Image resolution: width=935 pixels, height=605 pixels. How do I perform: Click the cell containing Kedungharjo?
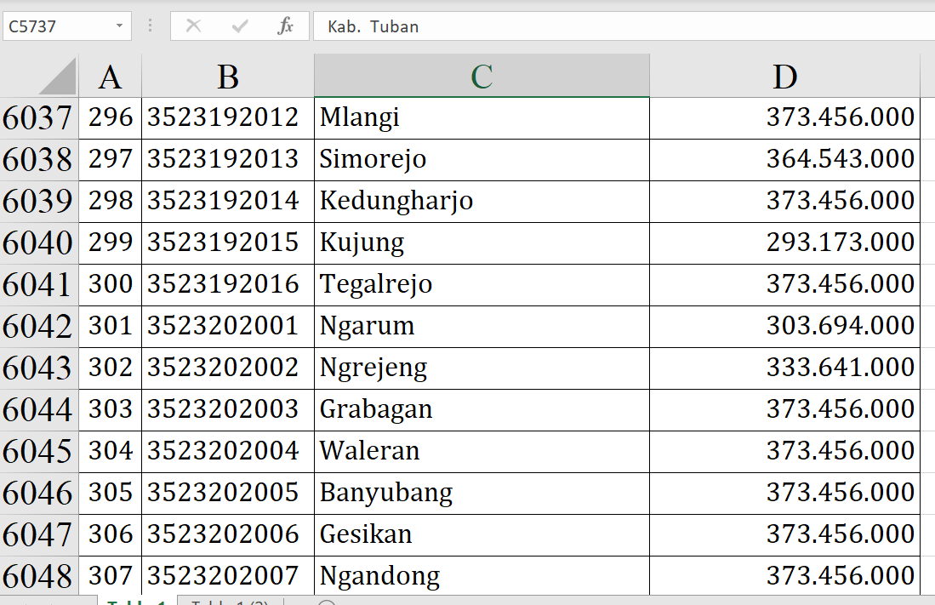pos(481,201)
